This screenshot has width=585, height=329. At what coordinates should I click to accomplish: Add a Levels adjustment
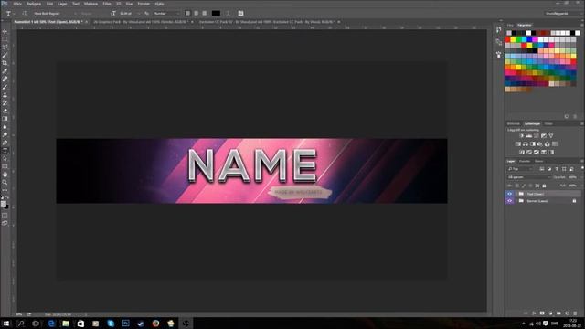click(528, 136)
